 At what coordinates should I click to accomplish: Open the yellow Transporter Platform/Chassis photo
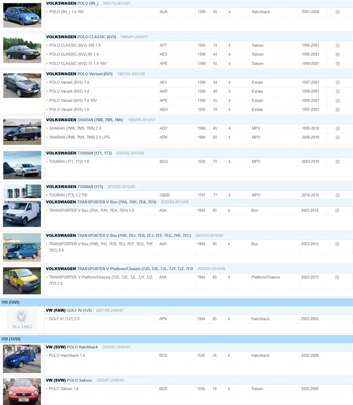coord(22,281)
